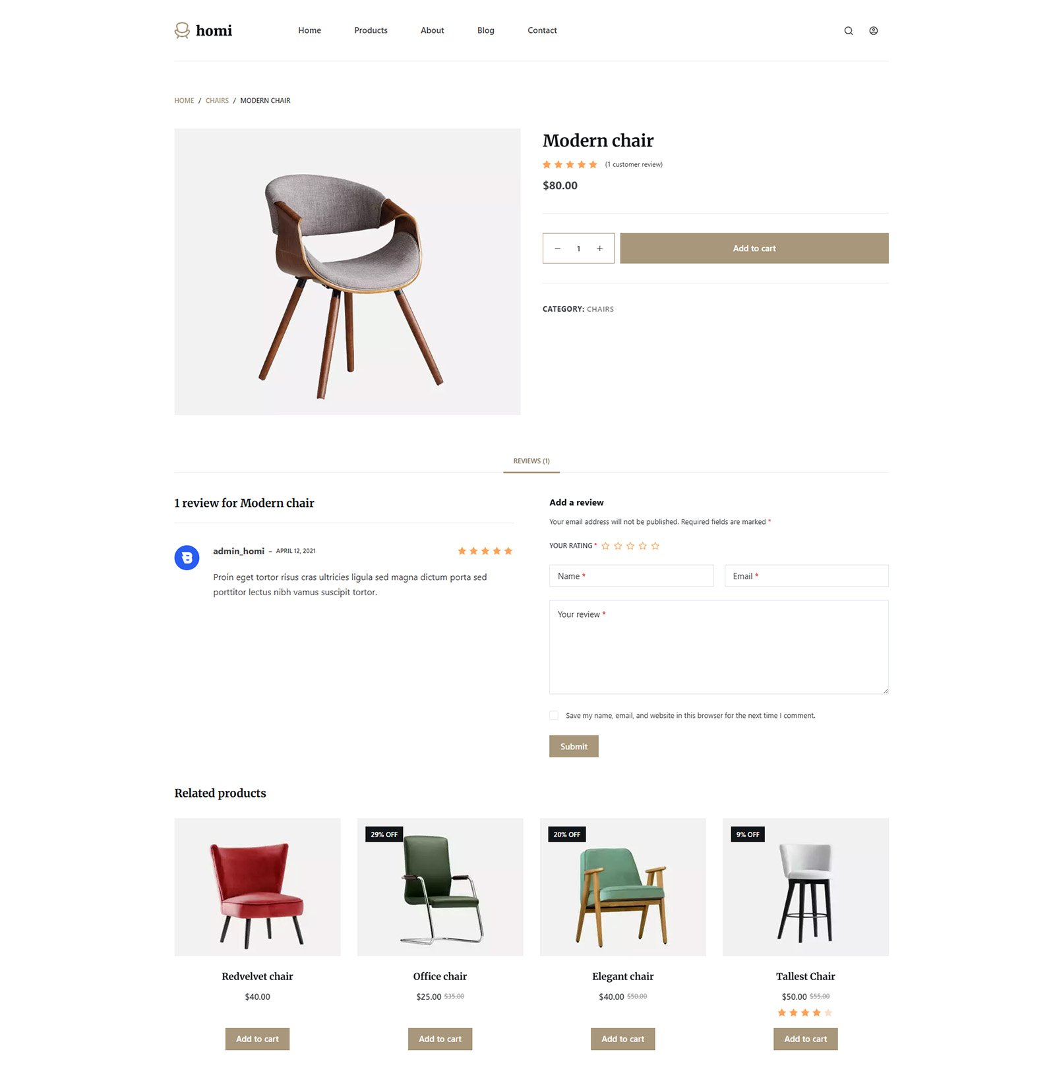This screenshot has width=1055, height=1073.
Task: Click the Chairs breadcrumb link
Action: [x=217, y=101]
